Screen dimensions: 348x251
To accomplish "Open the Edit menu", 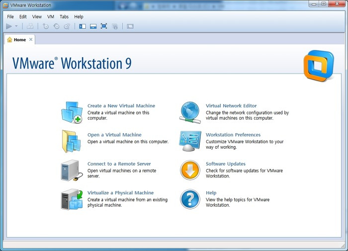I will coord(23,16).
